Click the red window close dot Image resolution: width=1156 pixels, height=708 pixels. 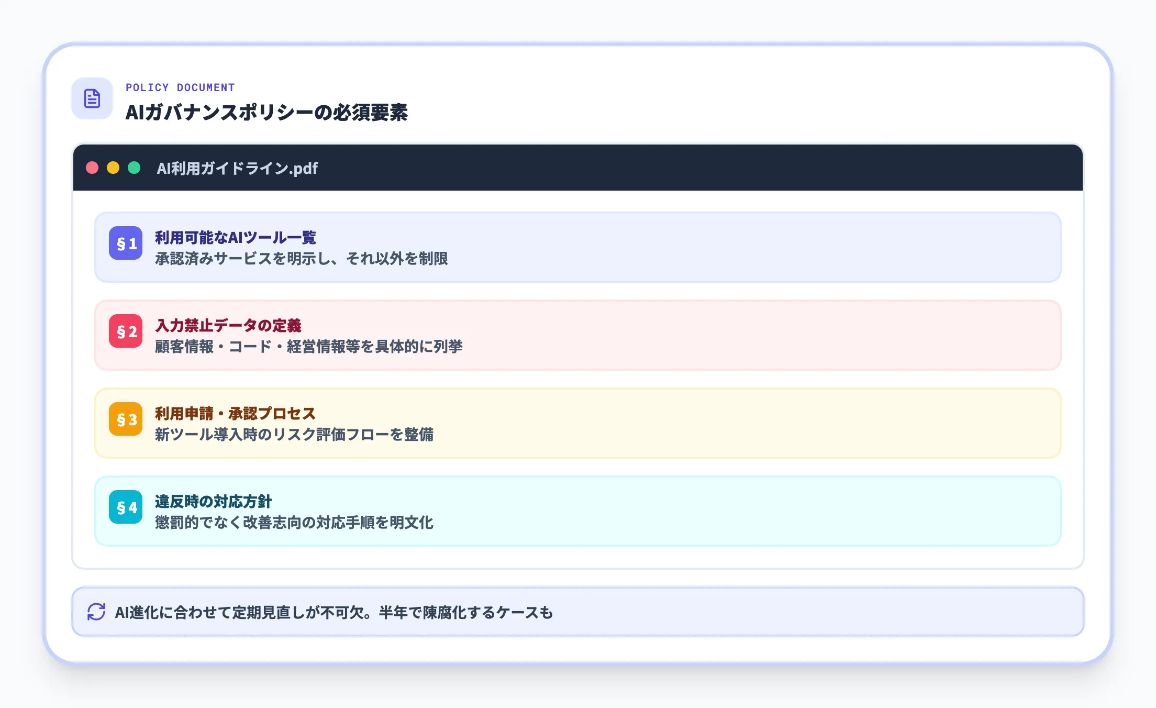(92, 168)
